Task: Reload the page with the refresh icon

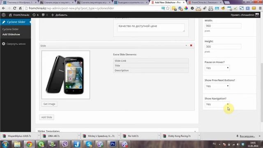Action: (15, 8)
